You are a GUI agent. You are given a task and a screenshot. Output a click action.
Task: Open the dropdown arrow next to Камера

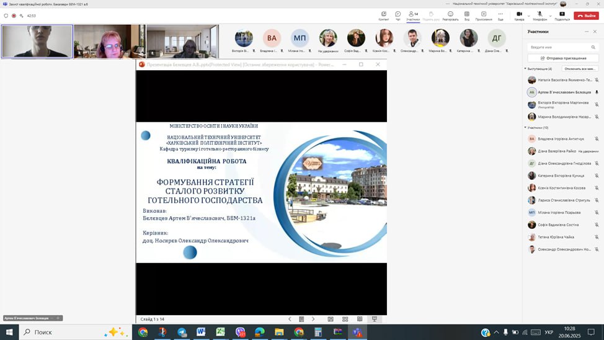tap(528, 14)
